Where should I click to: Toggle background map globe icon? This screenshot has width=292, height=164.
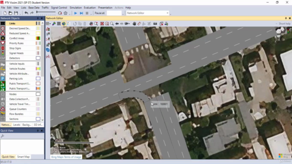64,24
